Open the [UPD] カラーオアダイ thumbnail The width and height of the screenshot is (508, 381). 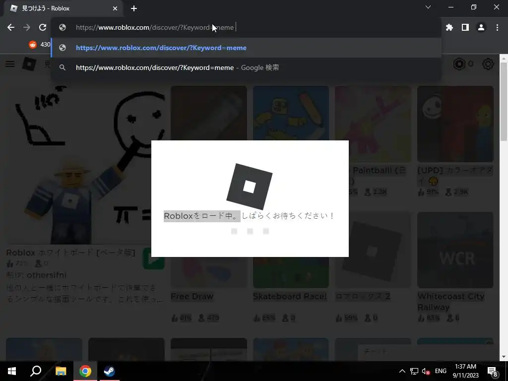point(455,124)
